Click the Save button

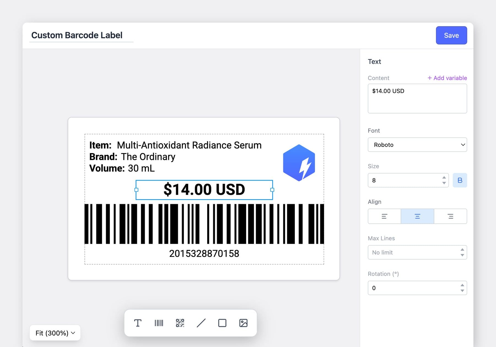coord(451,35)
